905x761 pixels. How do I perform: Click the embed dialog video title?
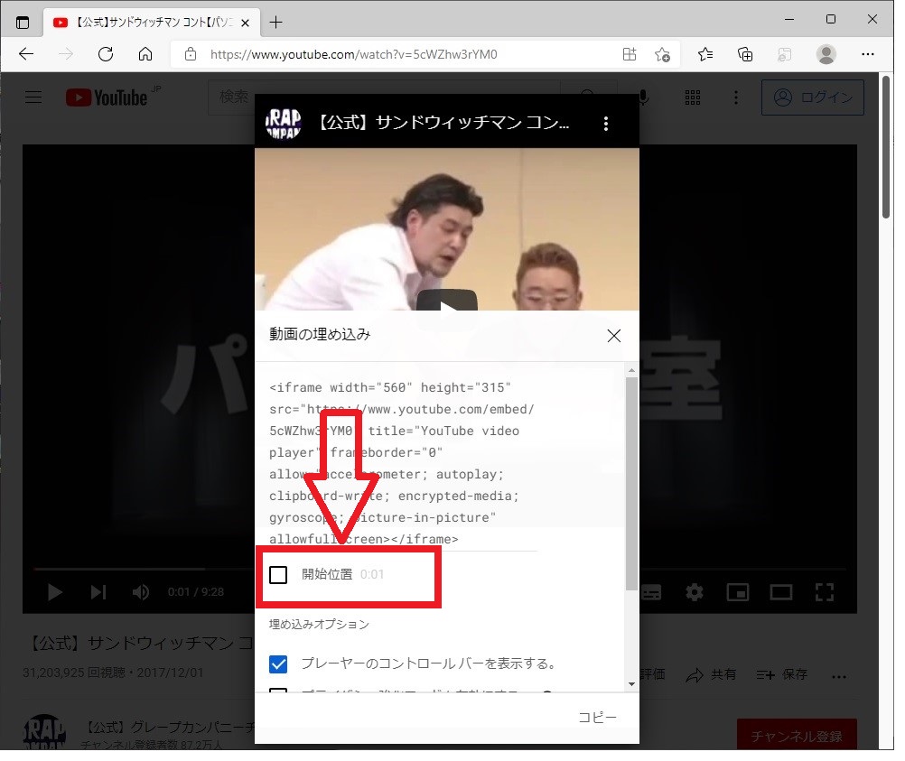tap(444, 123)
